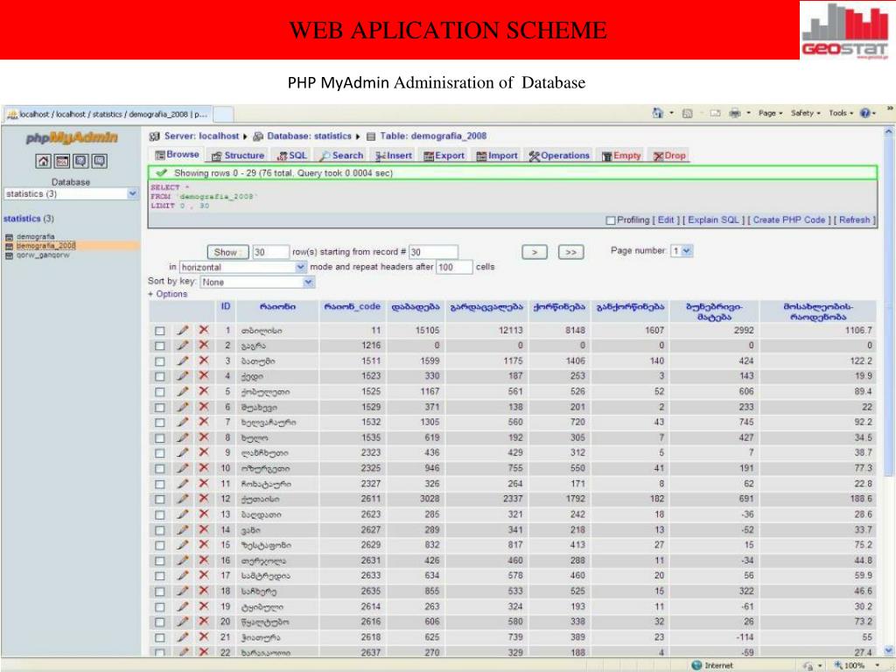
Task: Open the horizontal display mode dropdown
Action: 243,267
